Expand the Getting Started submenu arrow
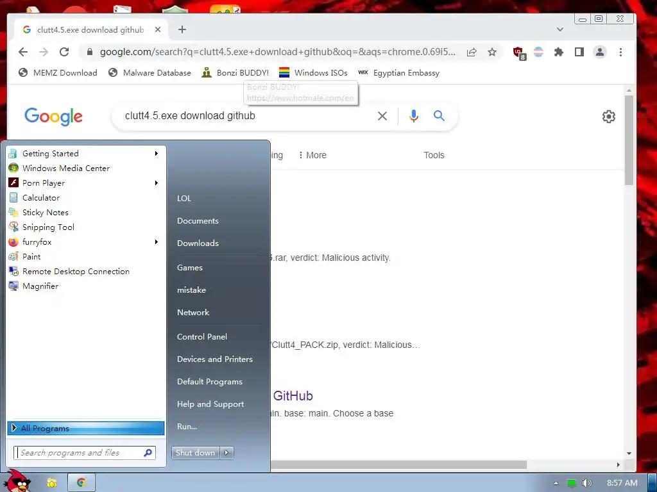 pyautogui.click(x=157, y=154)
